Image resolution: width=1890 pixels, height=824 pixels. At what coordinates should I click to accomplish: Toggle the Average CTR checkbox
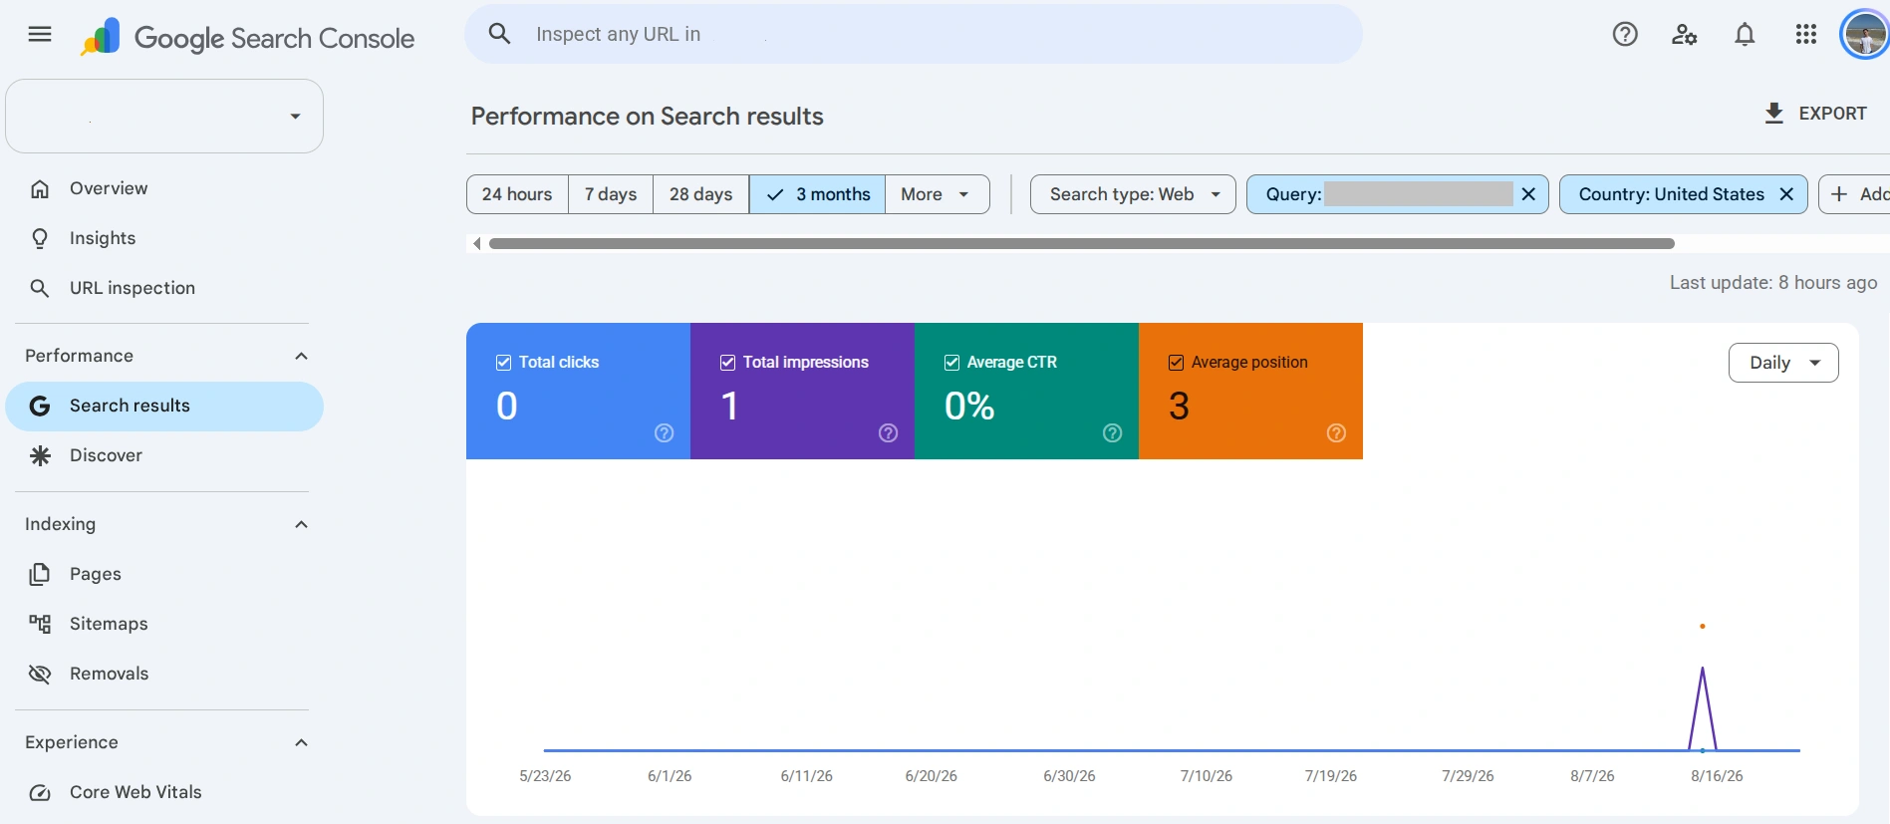pos(952,363)
